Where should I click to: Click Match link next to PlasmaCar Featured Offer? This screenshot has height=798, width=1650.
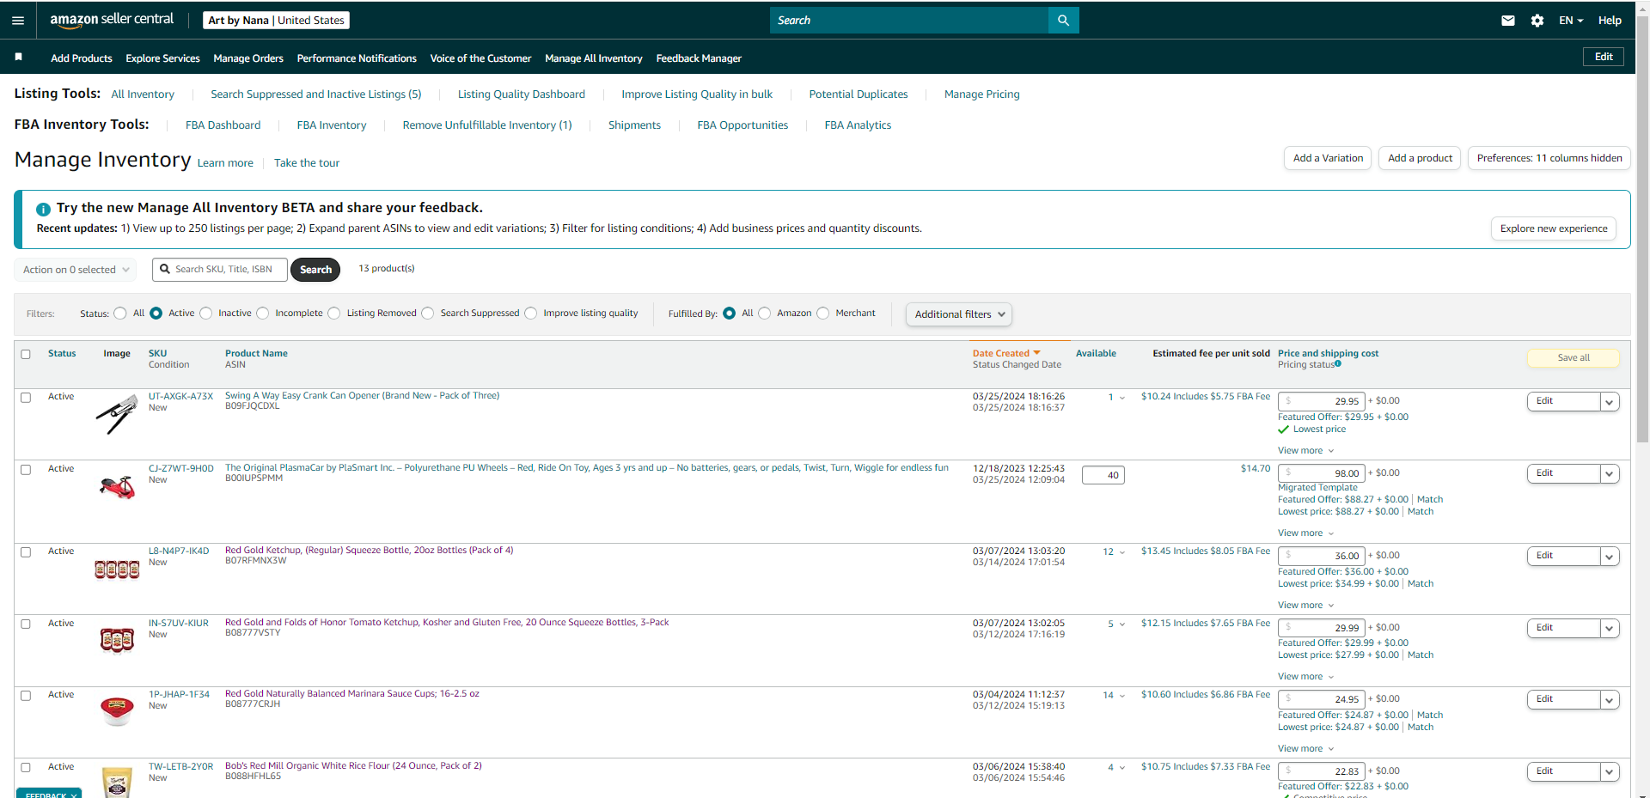click(1430, 500)
